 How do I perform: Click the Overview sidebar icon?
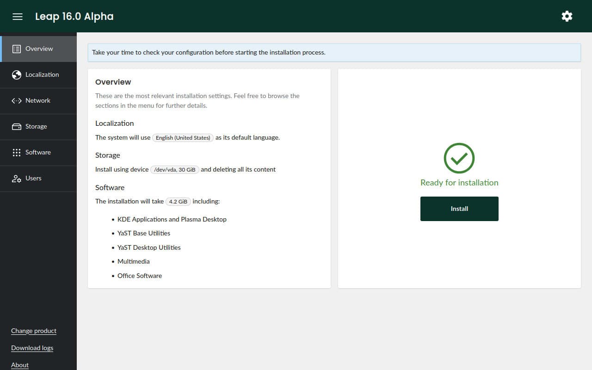click(17, 49)
